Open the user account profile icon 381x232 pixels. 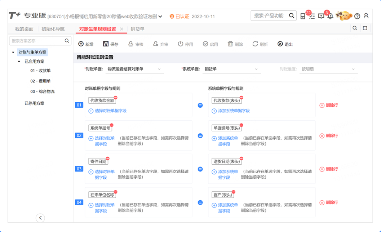[x=366, y=16]
